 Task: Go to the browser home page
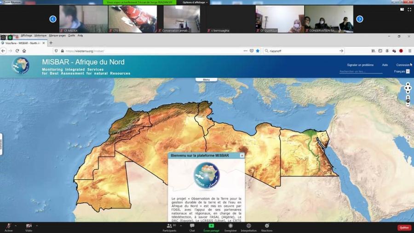(x=24, y=51)
